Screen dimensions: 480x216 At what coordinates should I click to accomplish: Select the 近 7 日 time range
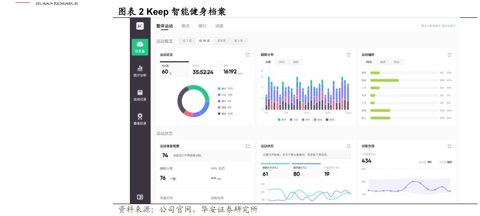[x=187, y=41]
